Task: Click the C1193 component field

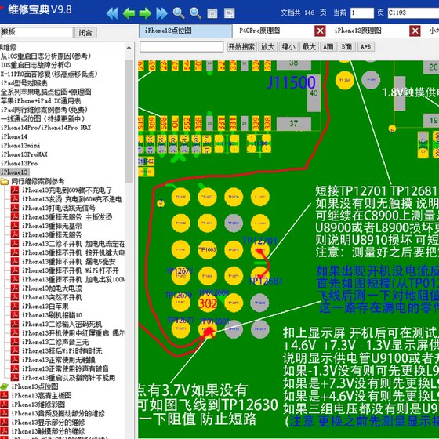Action: [x=413, y=13]
